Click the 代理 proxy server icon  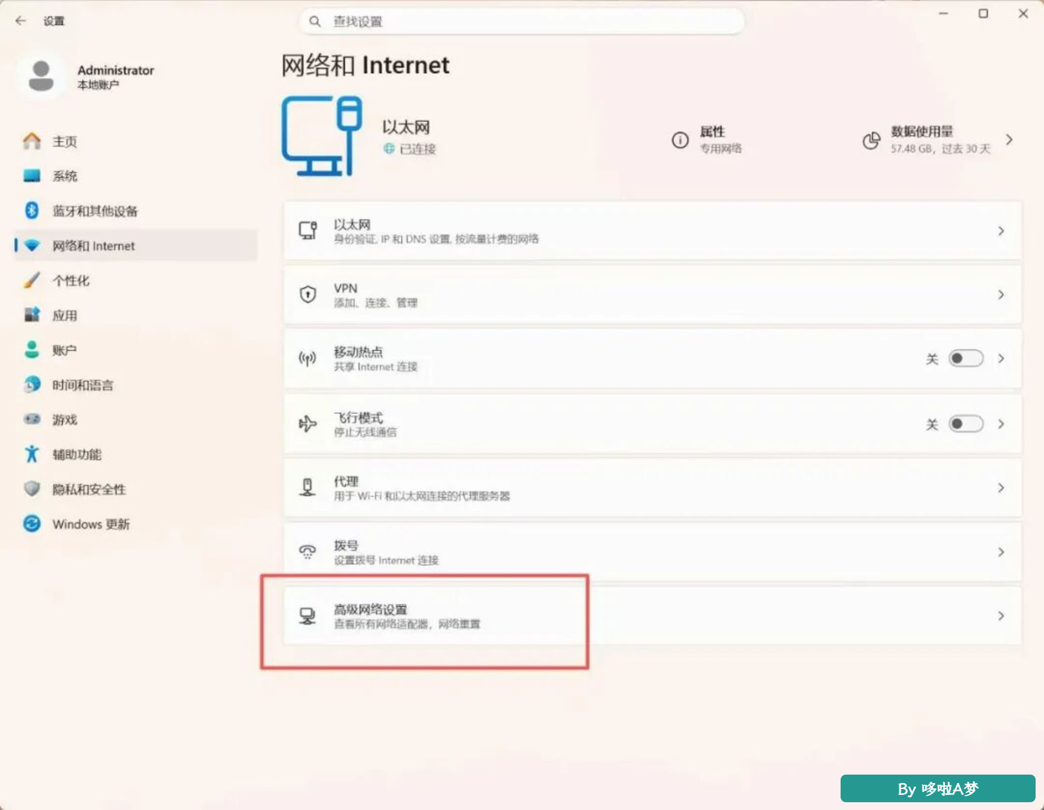click(x=308, y=488)
